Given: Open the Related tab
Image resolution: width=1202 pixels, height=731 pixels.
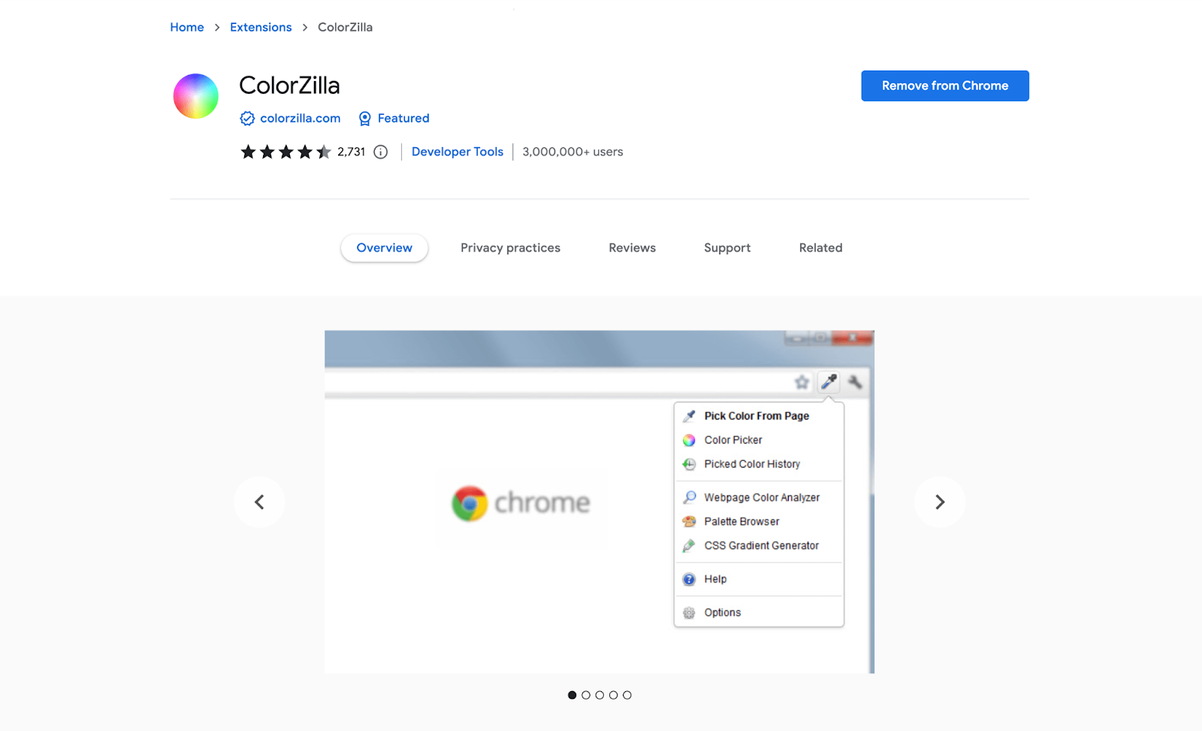Looking at the screenshot, I should pyautogui.click(x=821, y=248).
